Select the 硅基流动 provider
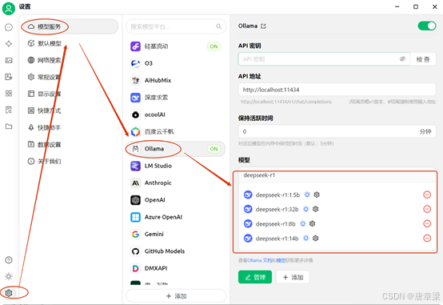The width and height of the screenshot is (443, 305). coord(175,46)
